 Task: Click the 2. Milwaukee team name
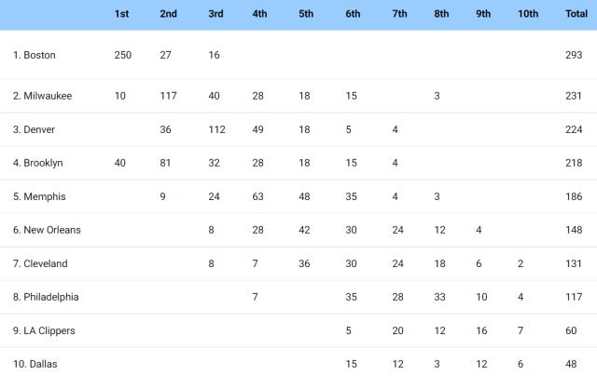tap(42, 96)
